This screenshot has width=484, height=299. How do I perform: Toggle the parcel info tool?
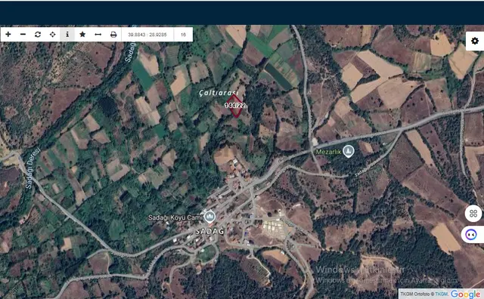67,34
